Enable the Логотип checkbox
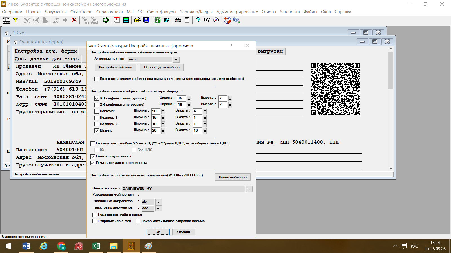Screen dimensions: 451x253 point(97,111)
